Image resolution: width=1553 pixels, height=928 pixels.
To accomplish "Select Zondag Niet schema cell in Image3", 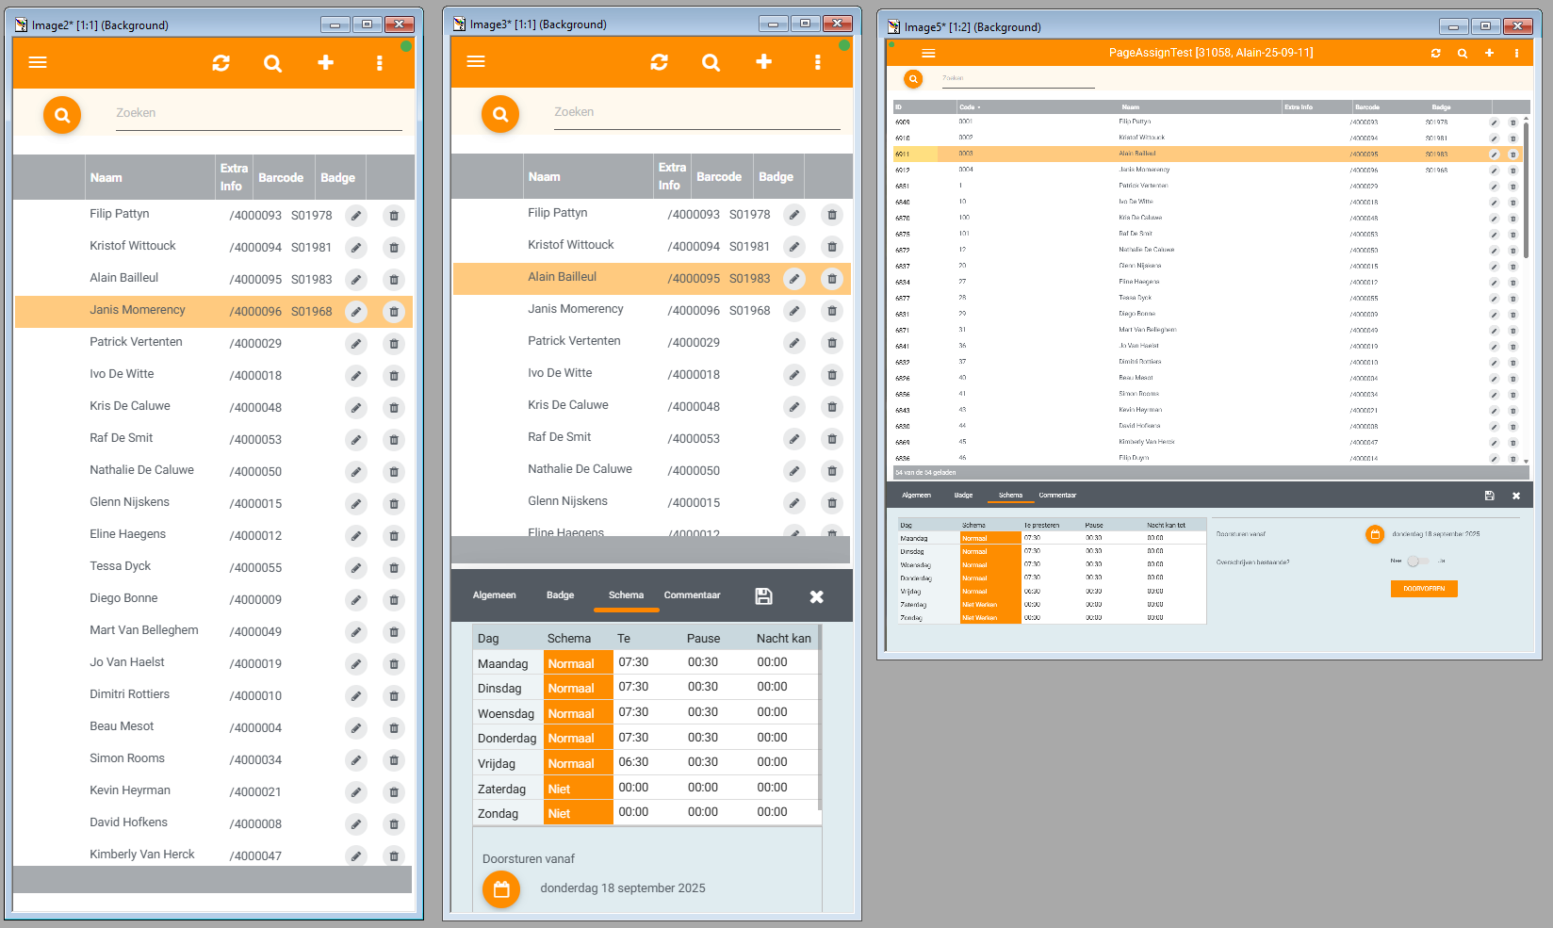I will (578, 813).
